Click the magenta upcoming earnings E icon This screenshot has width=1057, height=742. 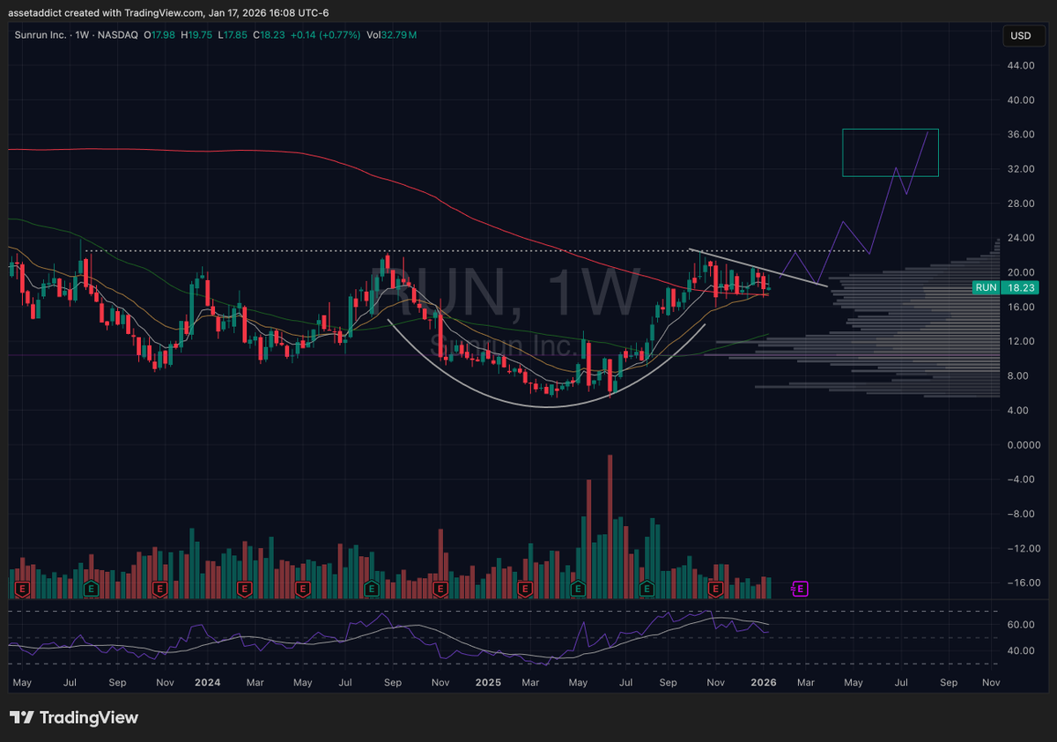click(x=799, y=589)
